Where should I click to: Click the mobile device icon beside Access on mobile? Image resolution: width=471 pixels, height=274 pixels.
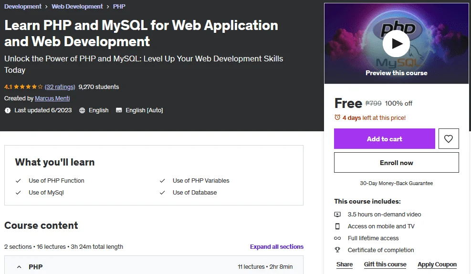pyautogui.click(x=337, y=226)
